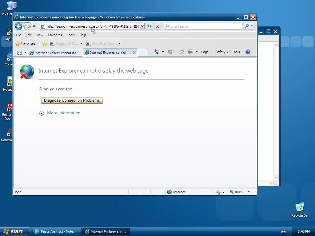Image resolution: width=315 pixels, height=236 pixels.
Task: Open the Page command menu
Action: pos(206,52)
